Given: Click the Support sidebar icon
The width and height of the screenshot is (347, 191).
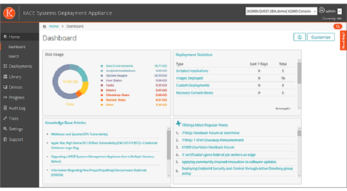Looking at the screenshot, I should (5, 140).
